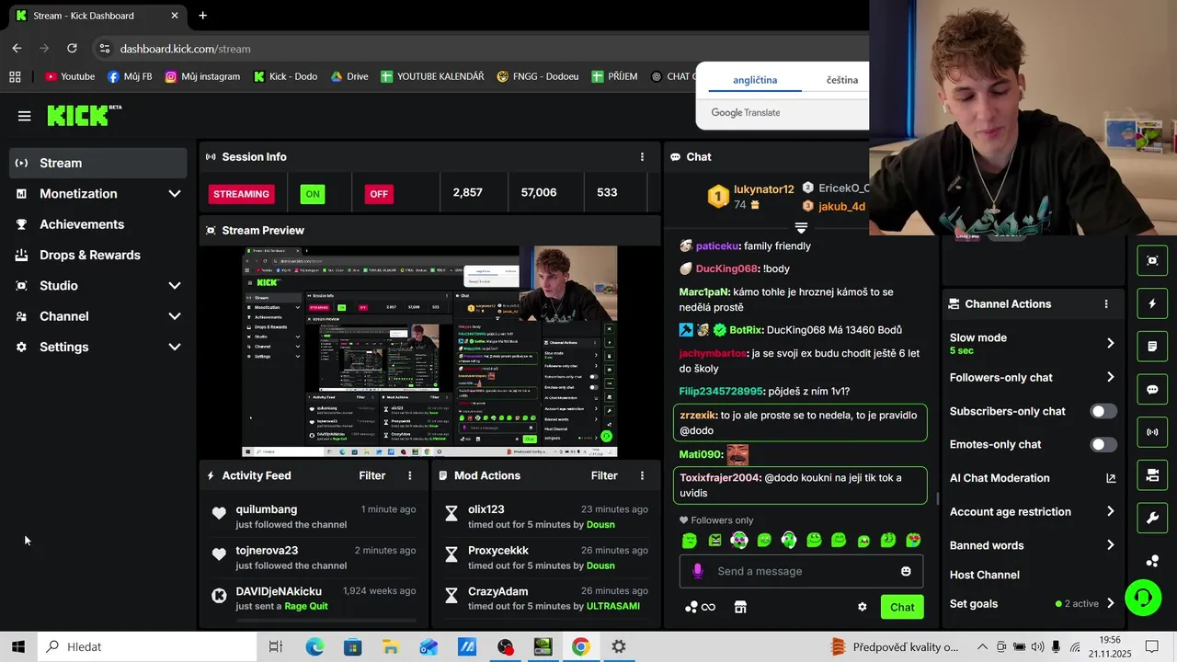1177x662 pixels.
Task: Open the Session Info three-dot menu
Action: pyautogui.click(x=642, y=157)
